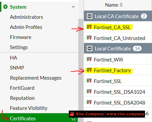Select the Fortinet_SSL_DSA2048 certificate row
Viewport: 152px width, 122px height.
118,102
